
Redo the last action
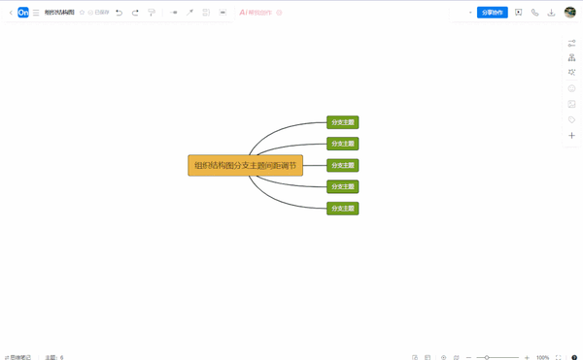(x=135, y=13)
